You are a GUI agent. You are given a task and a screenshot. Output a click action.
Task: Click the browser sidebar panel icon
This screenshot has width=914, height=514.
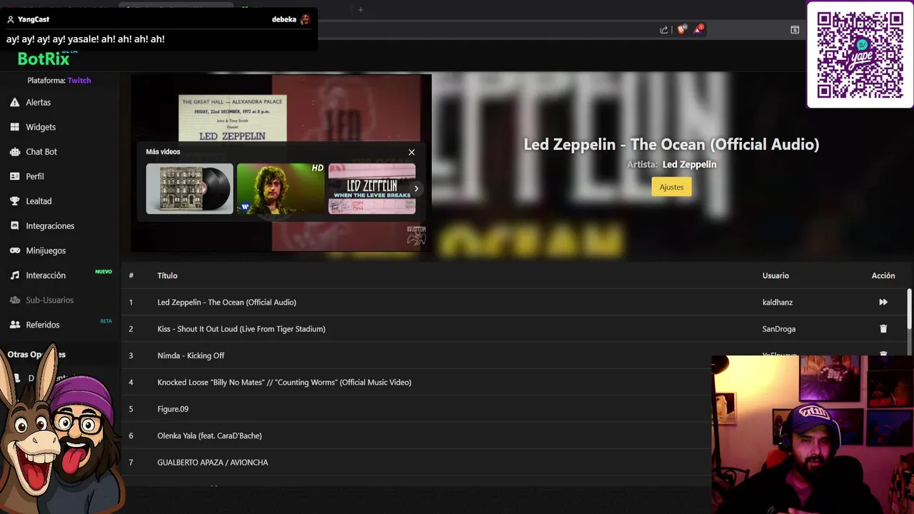click(795, 29)
